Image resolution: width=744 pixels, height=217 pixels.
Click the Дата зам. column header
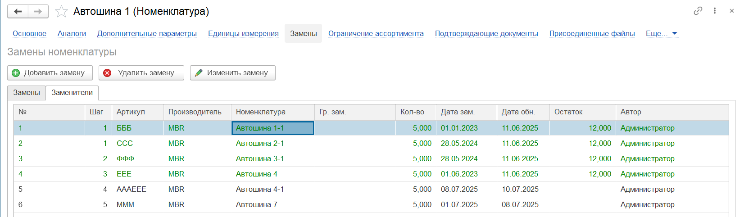coord(467,112)
